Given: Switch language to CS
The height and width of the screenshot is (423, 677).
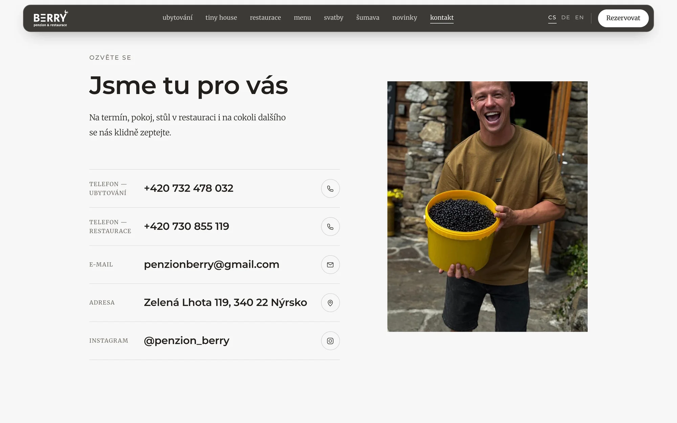Looking at the screenshot, I should tap(552, 18).
